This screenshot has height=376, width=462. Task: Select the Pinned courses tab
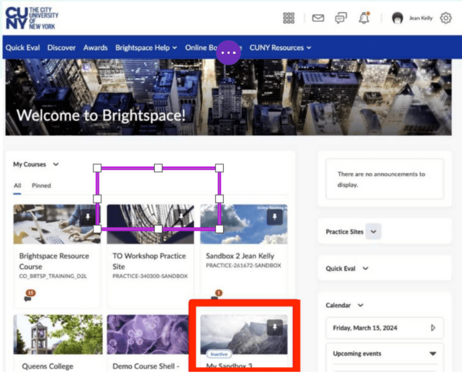click(x=41, y=185)
